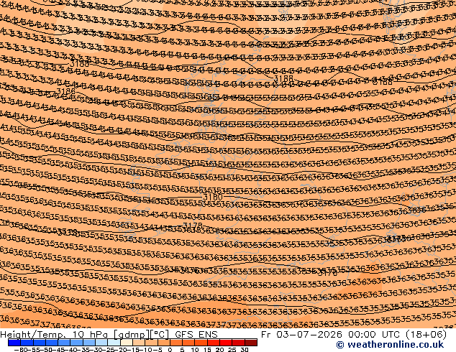The width and height of the screenshot is (456, 352).
Task: Click the pale cream swatch above the -20 label
Action: (127, 343)
